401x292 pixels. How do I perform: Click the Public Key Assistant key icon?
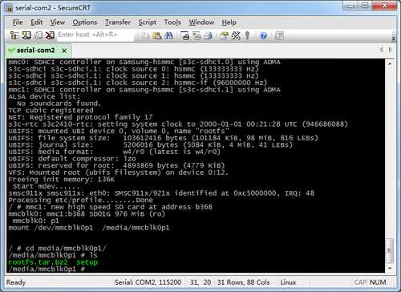247,35
